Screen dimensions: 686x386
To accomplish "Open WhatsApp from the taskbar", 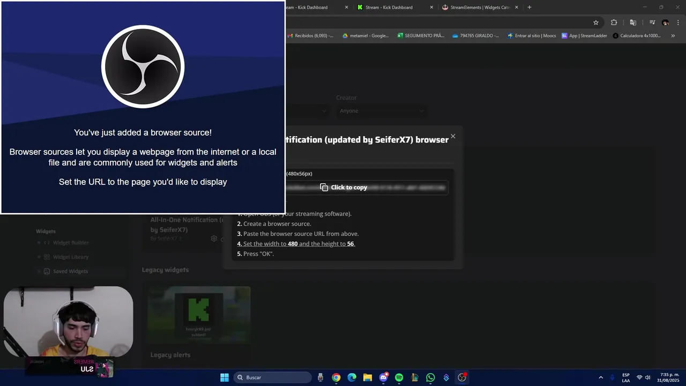I will (x=430, y=377).
